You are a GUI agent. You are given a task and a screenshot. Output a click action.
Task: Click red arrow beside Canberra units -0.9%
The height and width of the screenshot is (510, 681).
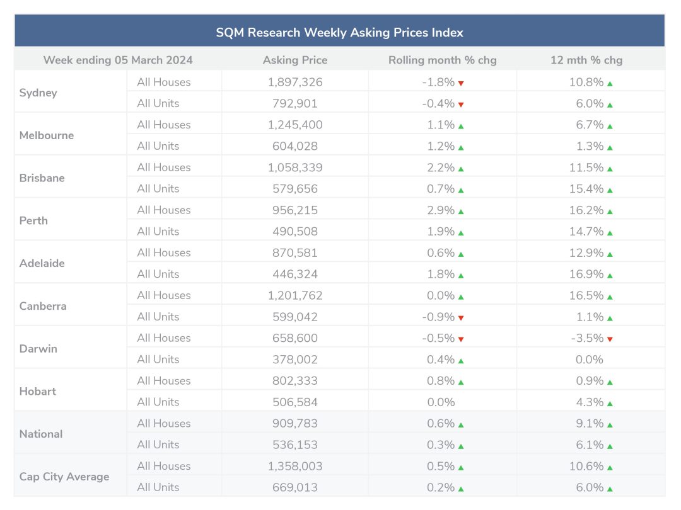(461, 318)
